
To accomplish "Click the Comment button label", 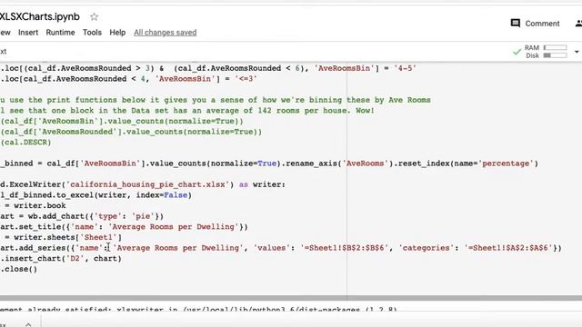I will click(x=542, y=24).
